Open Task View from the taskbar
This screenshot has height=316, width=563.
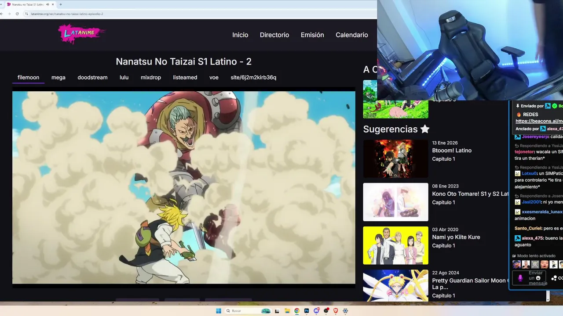[x=277, y=311]
